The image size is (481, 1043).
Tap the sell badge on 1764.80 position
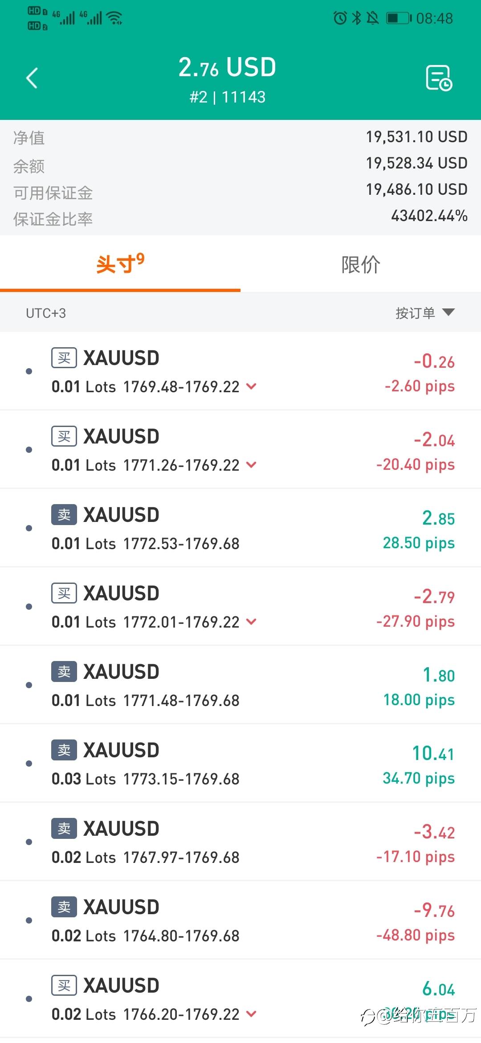64,907
